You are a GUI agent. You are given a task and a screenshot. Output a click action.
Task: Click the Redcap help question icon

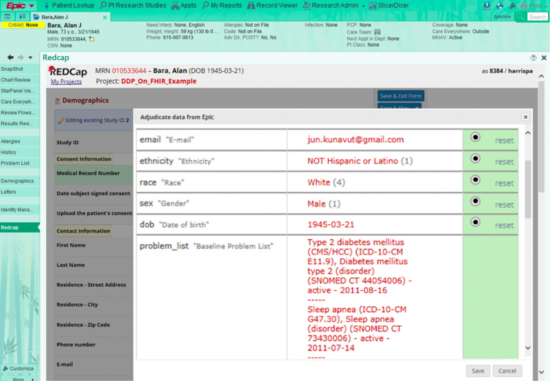click(533, 58)
